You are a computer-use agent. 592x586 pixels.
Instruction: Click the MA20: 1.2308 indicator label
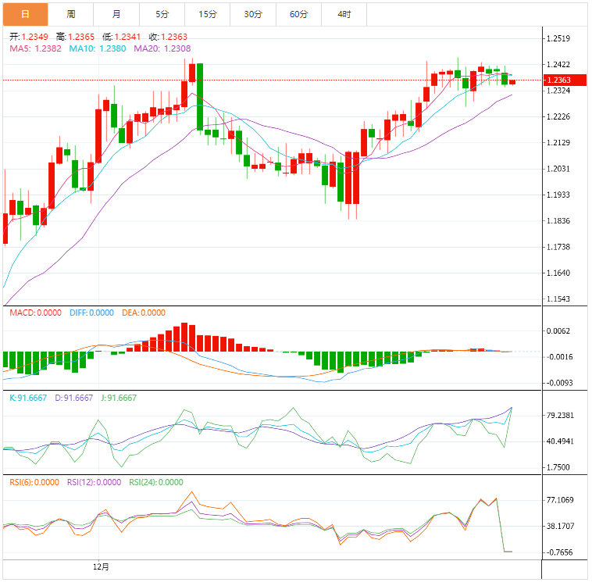click(x=162, y=48)
